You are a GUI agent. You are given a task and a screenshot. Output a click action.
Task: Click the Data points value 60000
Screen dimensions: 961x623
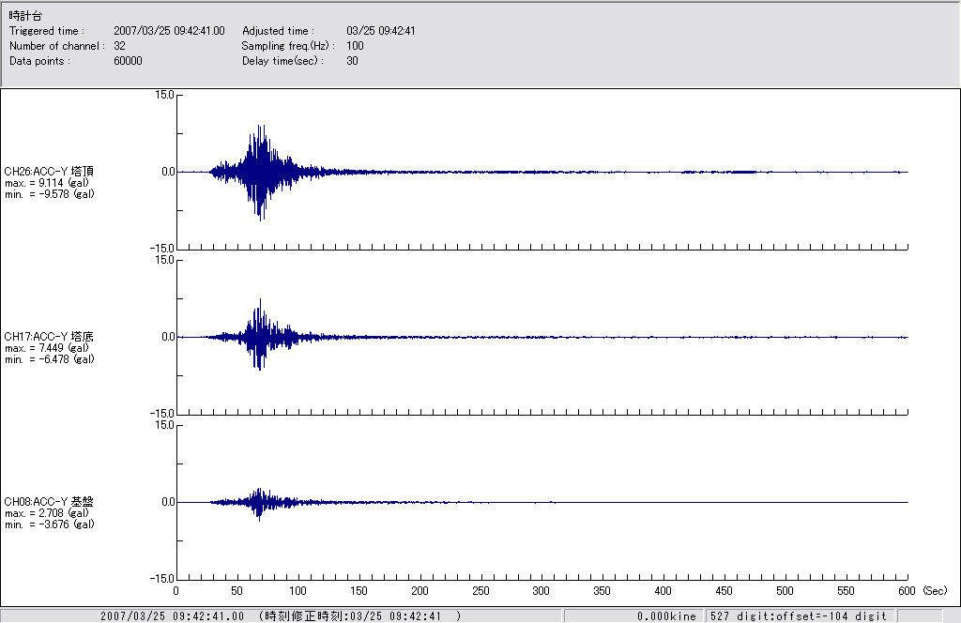(128, 61)
